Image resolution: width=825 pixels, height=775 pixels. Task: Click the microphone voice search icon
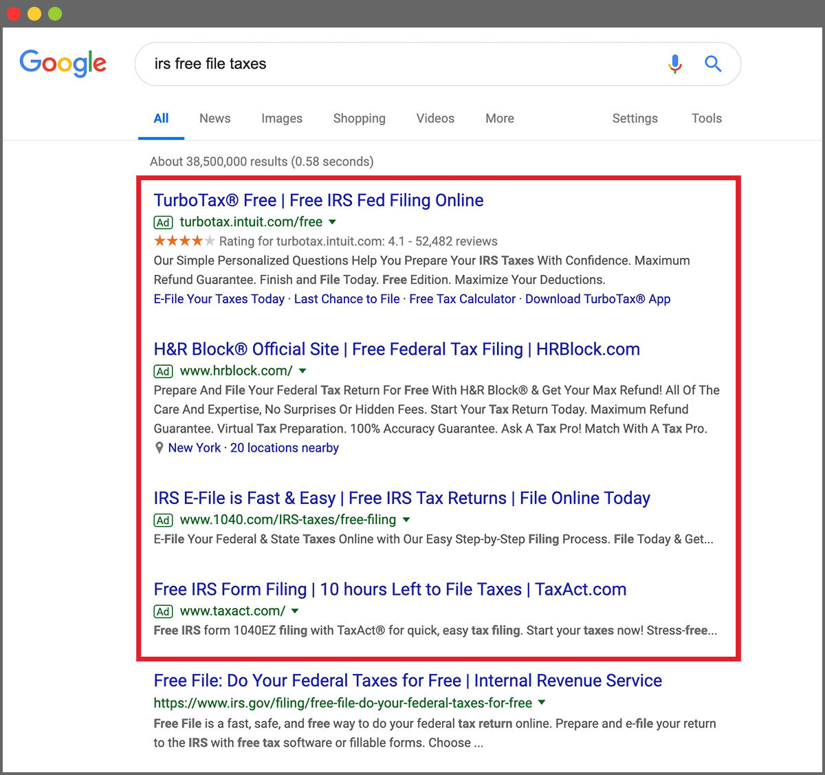tap(675, 64)
